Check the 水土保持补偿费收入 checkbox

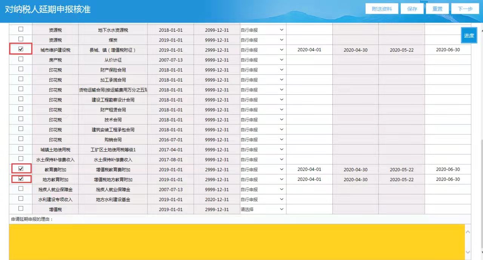(x=20, y=159)
